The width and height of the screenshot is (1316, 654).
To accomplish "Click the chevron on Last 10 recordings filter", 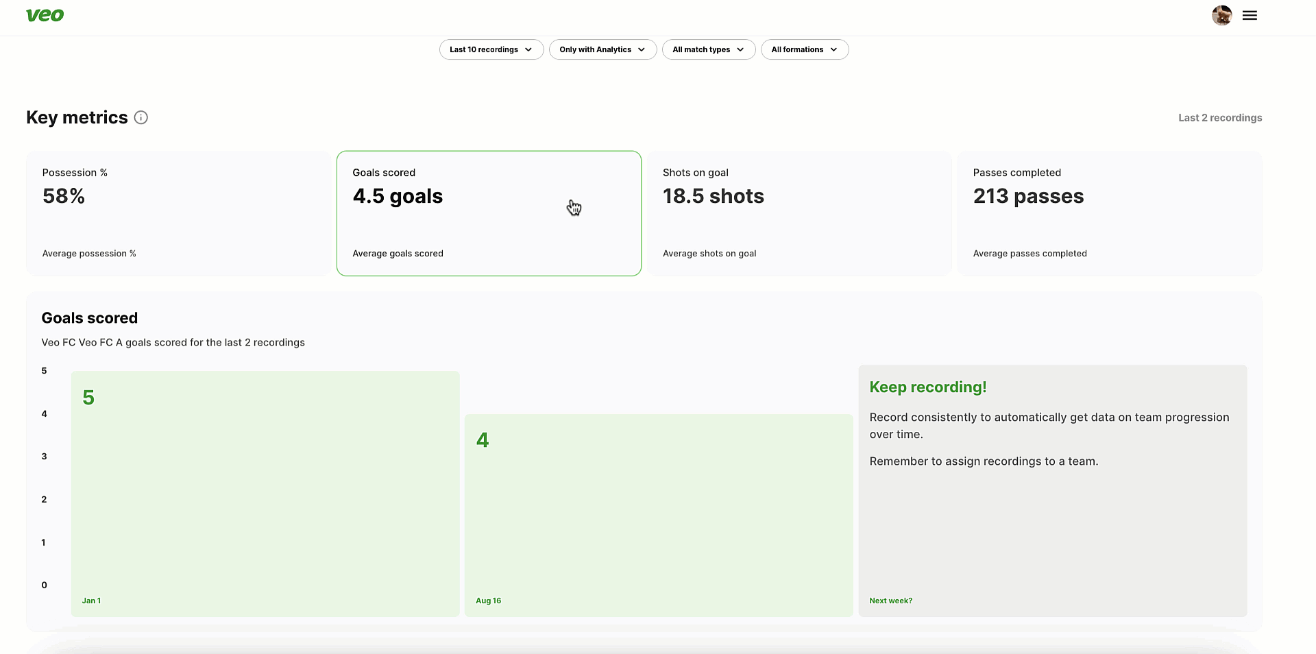I will coord(528,49).
